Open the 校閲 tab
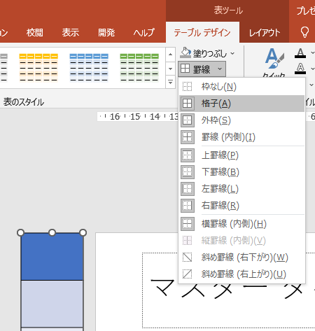This screenshot has height=331, width=315. tap(35, 33)
